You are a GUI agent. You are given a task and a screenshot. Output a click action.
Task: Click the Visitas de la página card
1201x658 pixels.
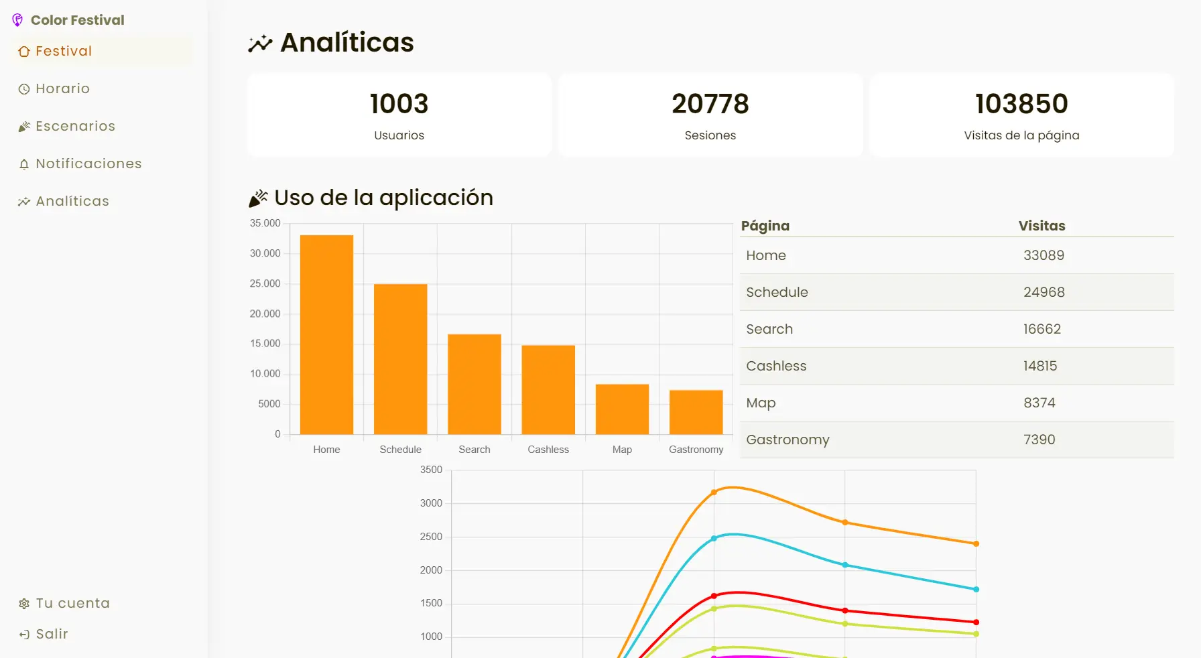[x=1021, y=115]
